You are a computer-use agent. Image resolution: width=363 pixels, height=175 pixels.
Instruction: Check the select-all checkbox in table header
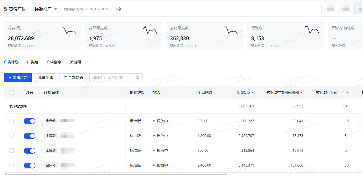click(12, 92)
